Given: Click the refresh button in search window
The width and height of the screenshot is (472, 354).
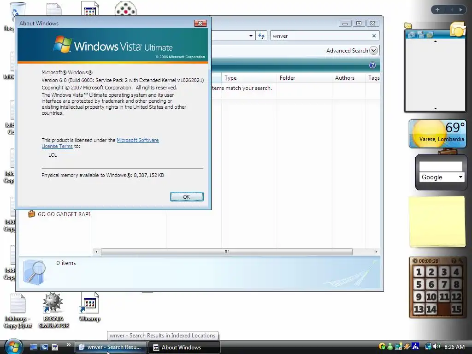Looking at the screenshot, I should 261,36.
